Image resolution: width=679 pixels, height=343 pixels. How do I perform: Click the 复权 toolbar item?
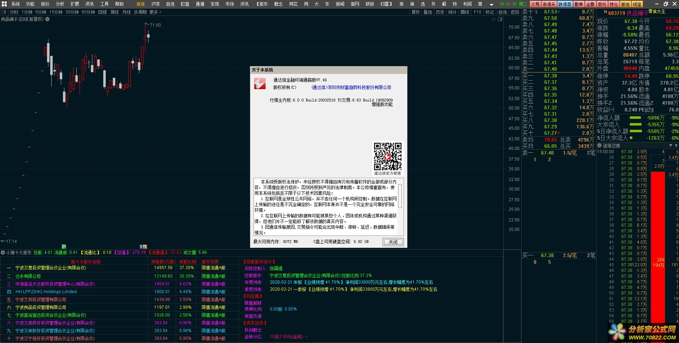click(416, 12)
